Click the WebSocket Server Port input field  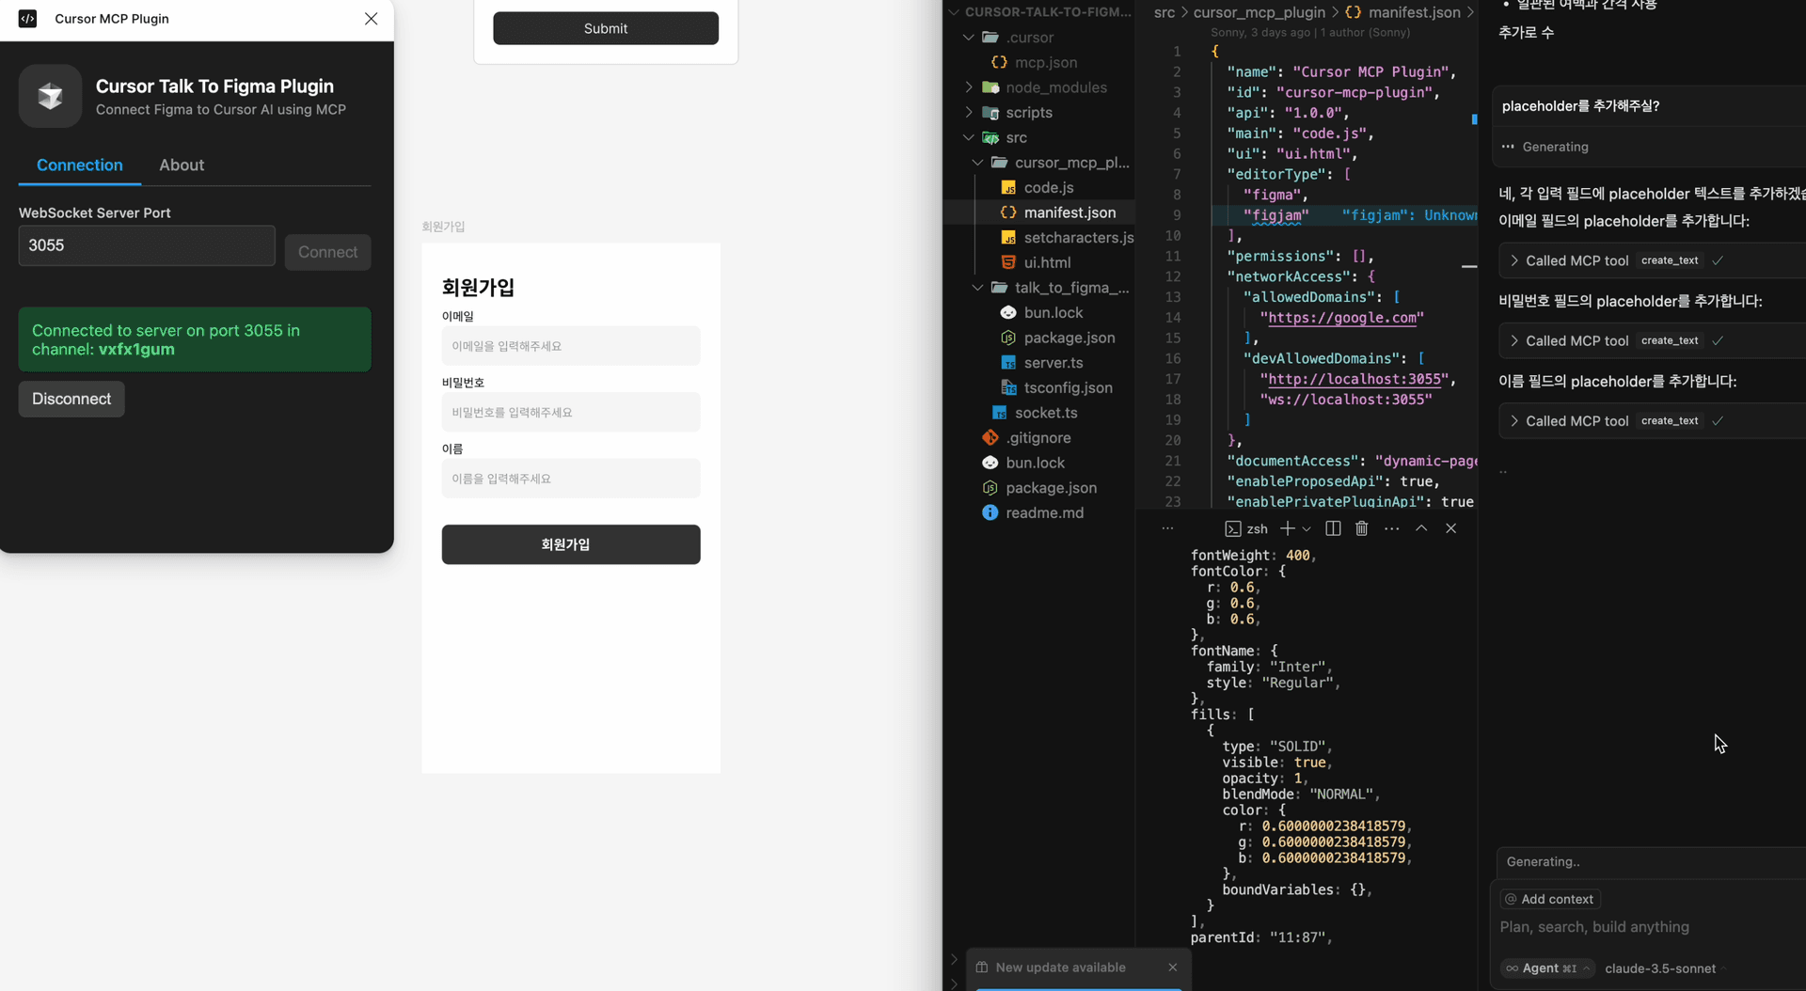147,245
